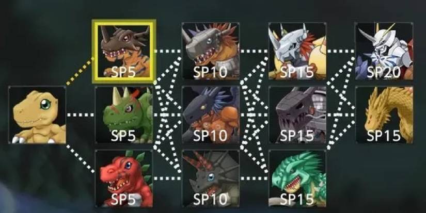Image resolution: width=426 pixels, height=213 pixels.
Task: Click the SP10 label on triceratops node
Action: point(210,200)
